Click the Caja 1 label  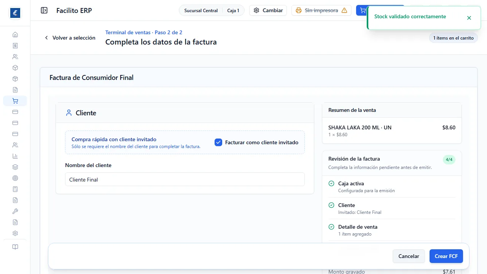click(x=233, y=11)
